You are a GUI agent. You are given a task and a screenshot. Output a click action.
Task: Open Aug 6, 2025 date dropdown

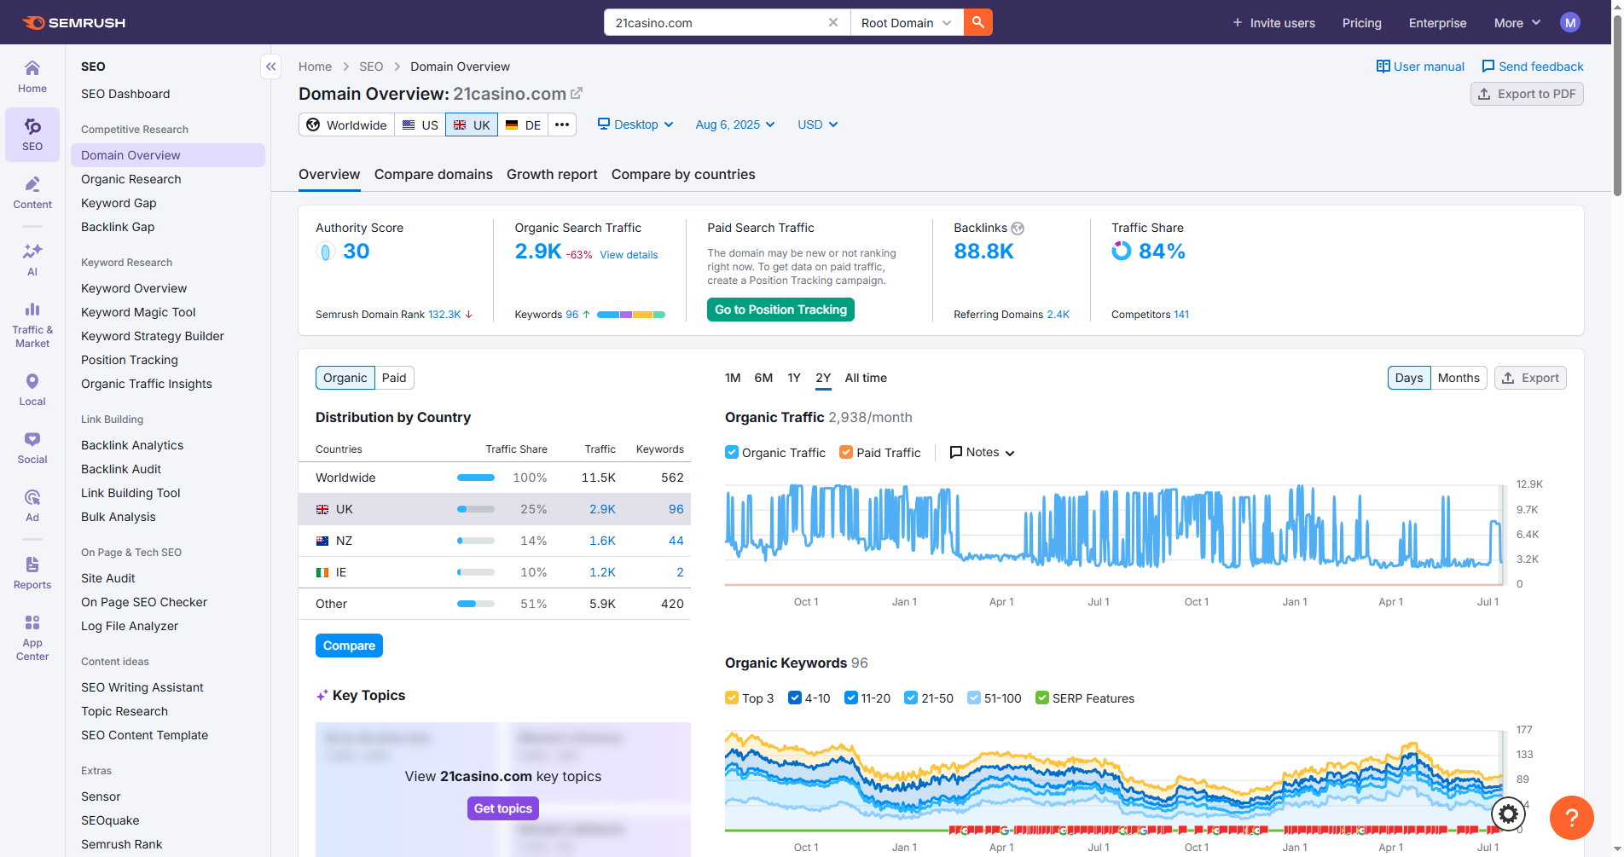tap(735, 124)
